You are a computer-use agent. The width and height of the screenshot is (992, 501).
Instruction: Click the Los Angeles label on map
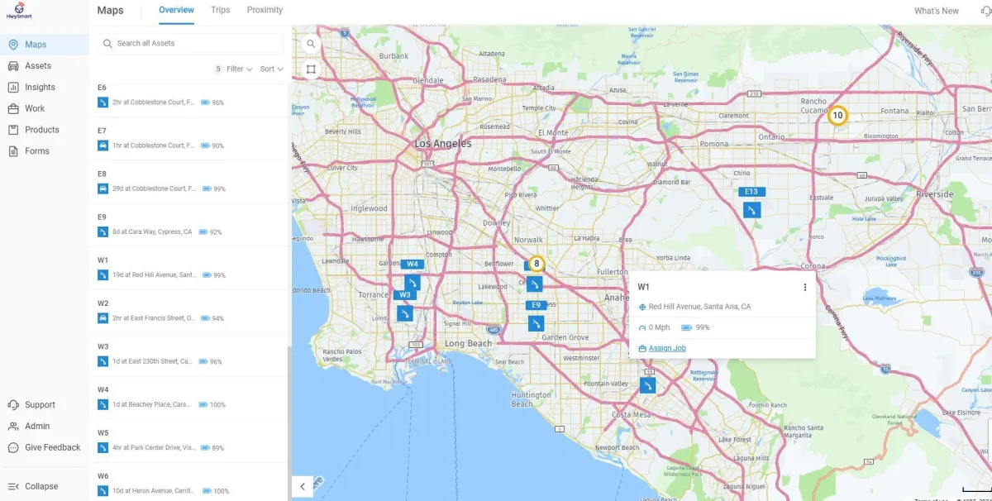442,143
